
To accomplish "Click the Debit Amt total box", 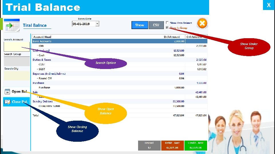I will pos(172,145).
